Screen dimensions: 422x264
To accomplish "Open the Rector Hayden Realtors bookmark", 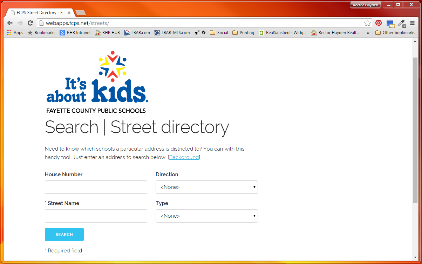I will (336, 33).
